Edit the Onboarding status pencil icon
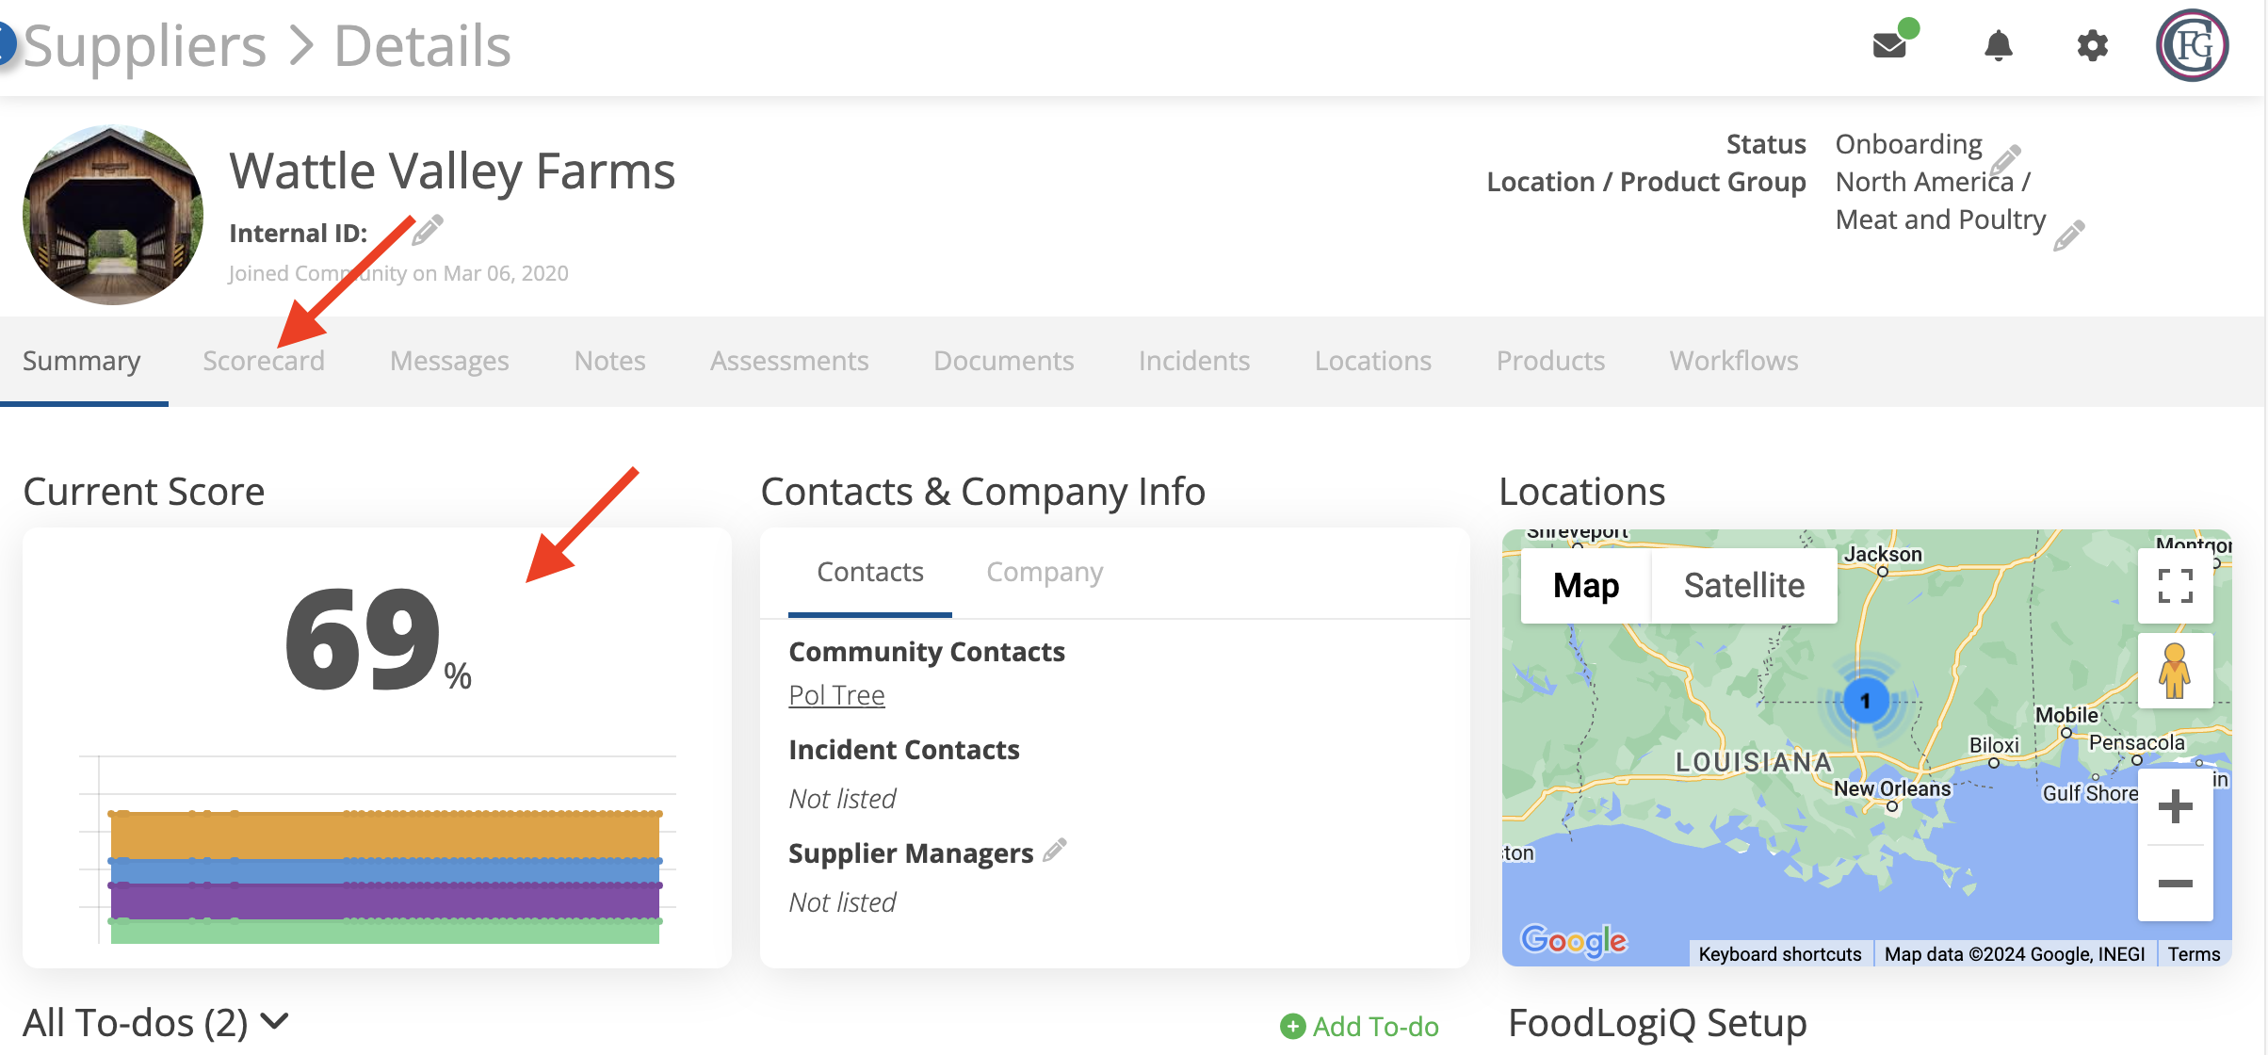This screenshot has height=1055, width=2268. (2006, 157)
